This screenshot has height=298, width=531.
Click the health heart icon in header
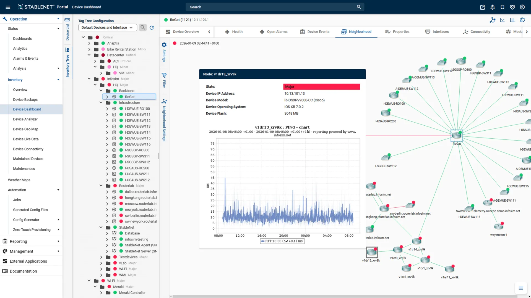[x=512, y=7]
